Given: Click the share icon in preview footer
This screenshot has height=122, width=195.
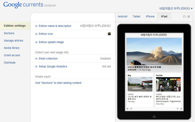Looking at the screenshot, I should pos(178,109).
